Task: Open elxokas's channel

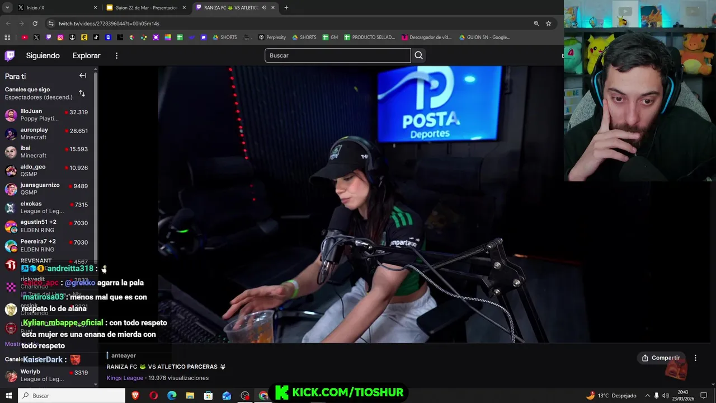Action: click(x=47, y=207)
